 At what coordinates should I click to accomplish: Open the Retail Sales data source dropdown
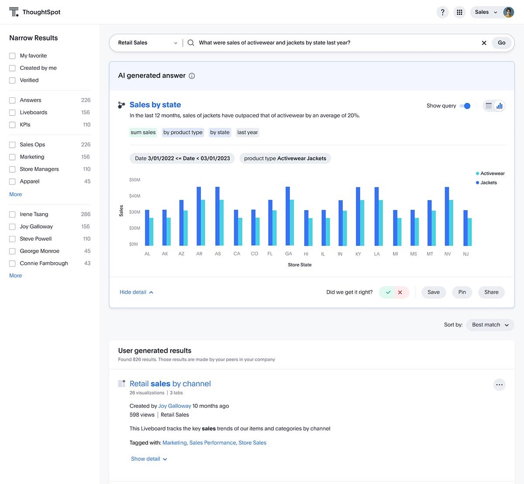(x=146, y=43)
